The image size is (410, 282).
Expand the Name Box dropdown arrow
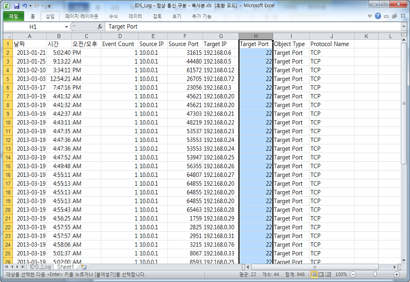click(66, 27)
